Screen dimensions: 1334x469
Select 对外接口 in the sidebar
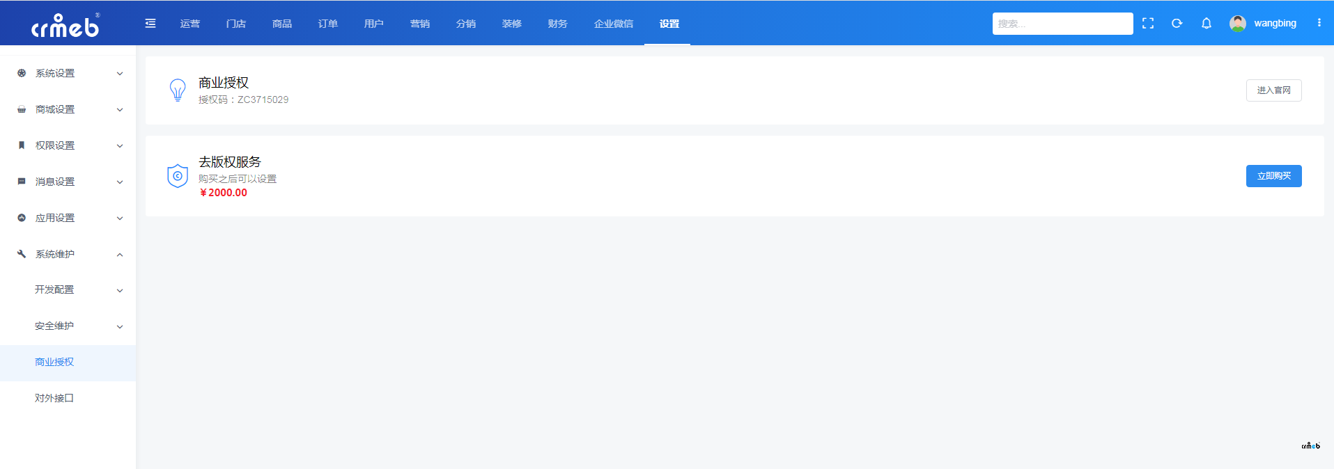tap(54, 398)
